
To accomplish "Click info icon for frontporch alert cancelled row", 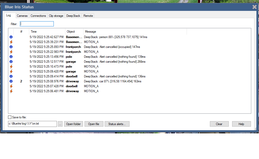I will pos(11,47).
